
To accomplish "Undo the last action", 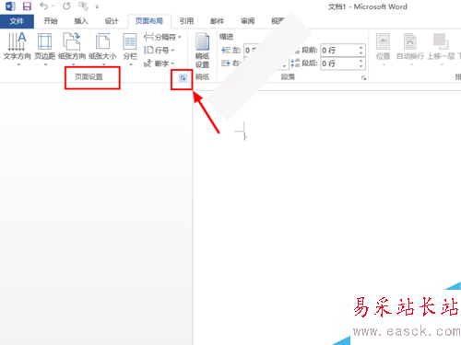I will pyautogui.click(x=44, y=6).
